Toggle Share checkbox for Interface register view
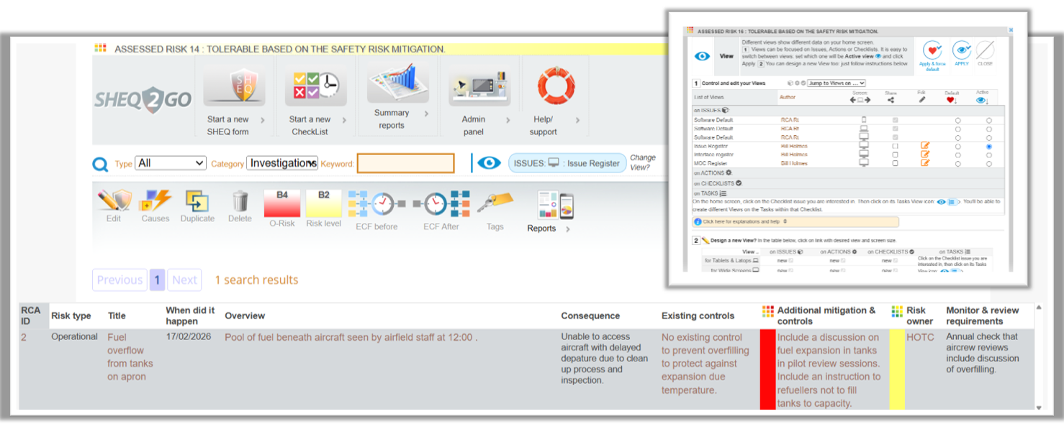Image resolution: width=1064 pixels, height=424 pixels. point(895,155)
